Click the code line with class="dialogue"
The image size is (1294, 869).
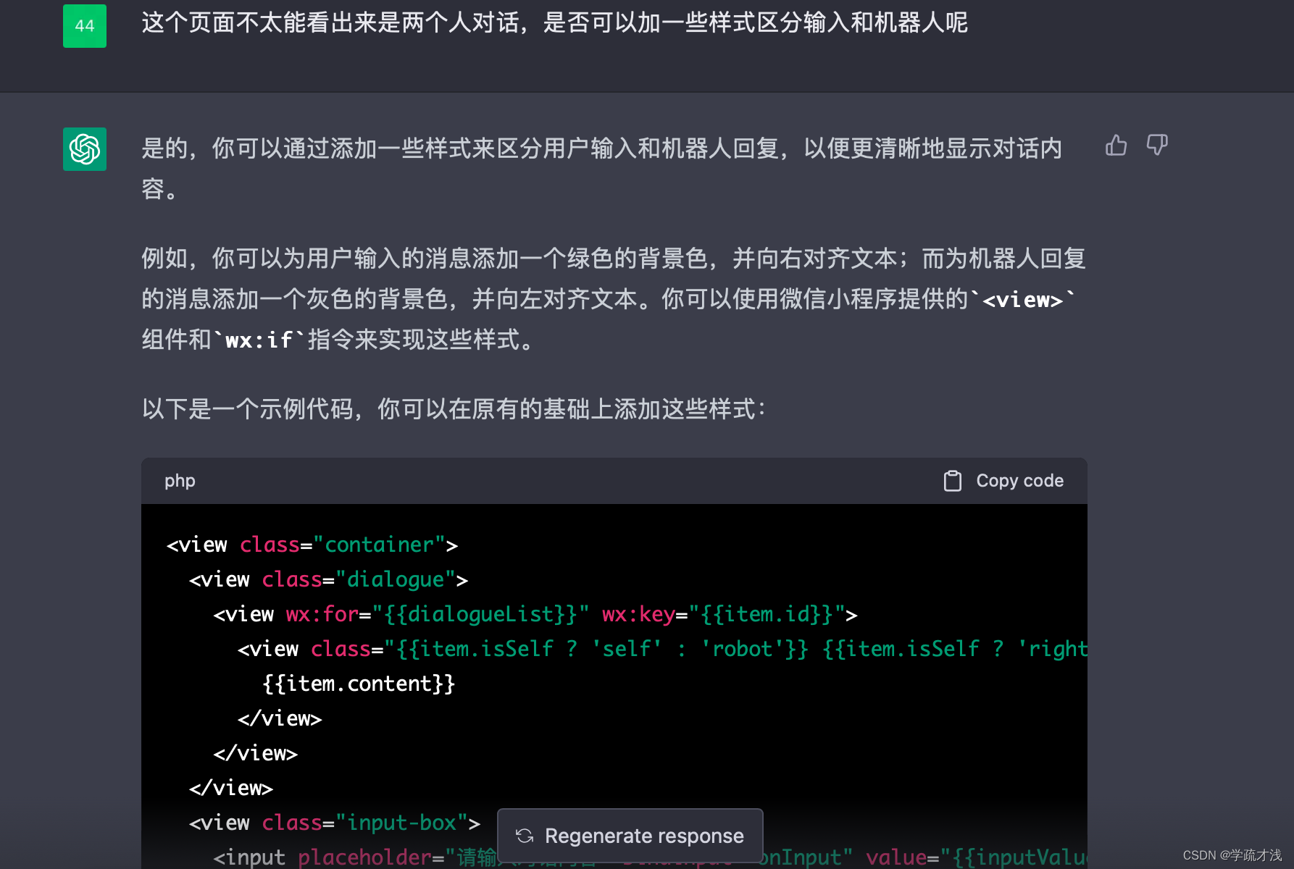click(x=328, y=579)
